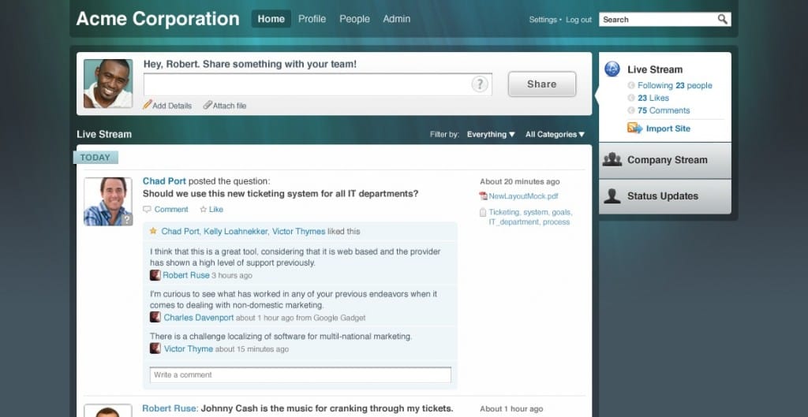
Task: Open the Victor Thyme comment author link
Action: click(188, 349)
